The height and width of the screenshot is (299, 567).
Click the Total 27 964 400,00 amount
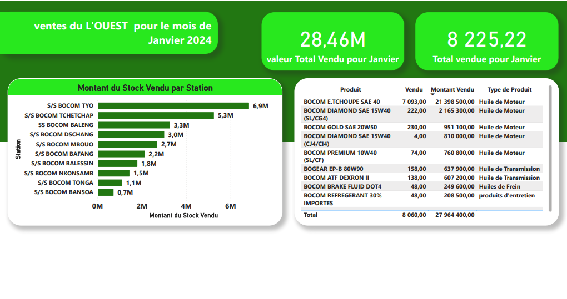pos(455,215)
